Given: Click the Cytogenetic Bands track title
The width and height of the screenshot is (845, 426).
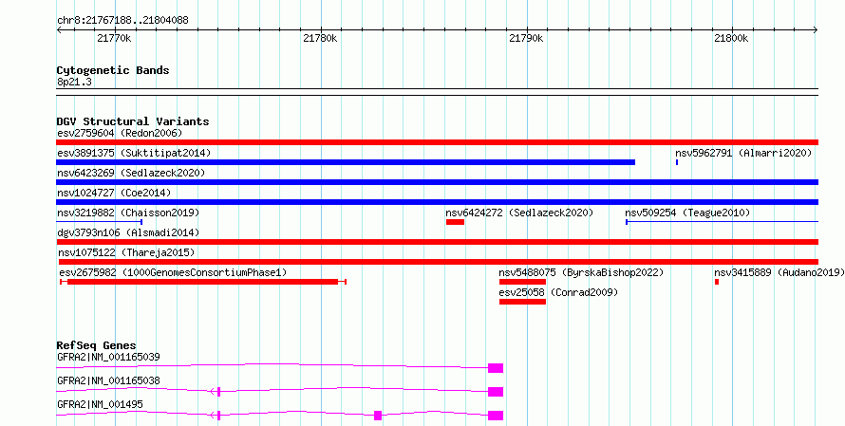Looking at the screenshot, I should [113, 70].
